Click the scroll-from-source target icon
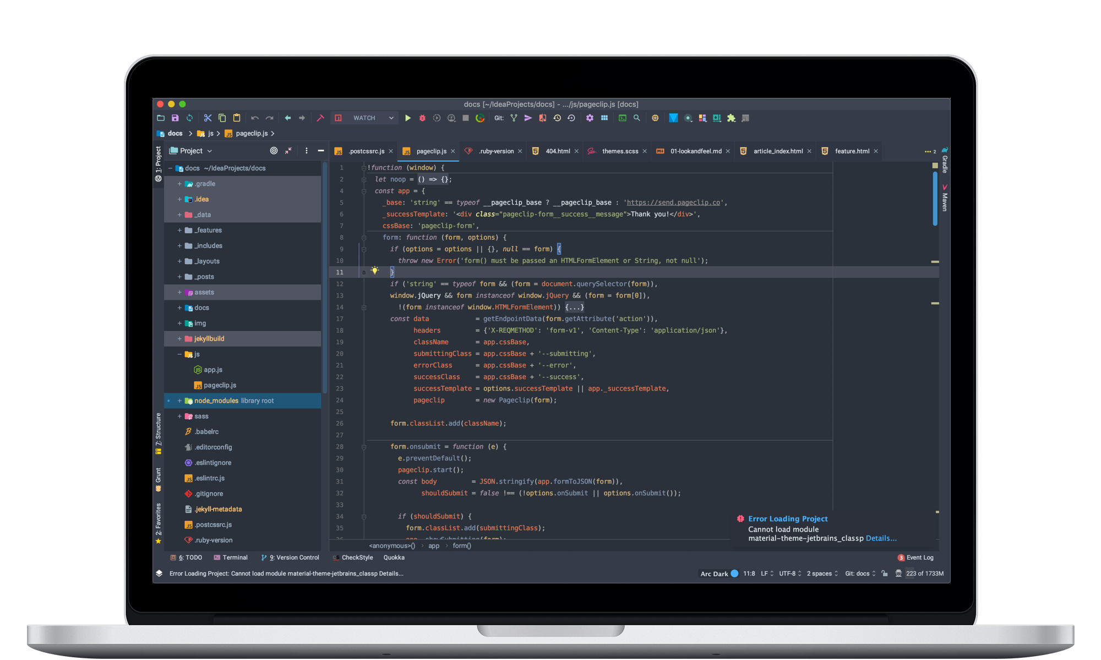This screenshot has height=660, width=1101. (274, 151)
